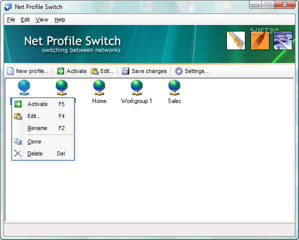Click the New profile page icon
This screenshot has height=240, width=299.
(11, 71)
